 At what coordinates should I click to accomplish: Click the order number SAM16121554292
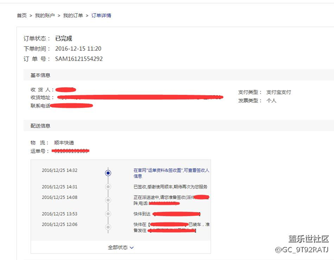pyautogui.click(x=79, y=59)
